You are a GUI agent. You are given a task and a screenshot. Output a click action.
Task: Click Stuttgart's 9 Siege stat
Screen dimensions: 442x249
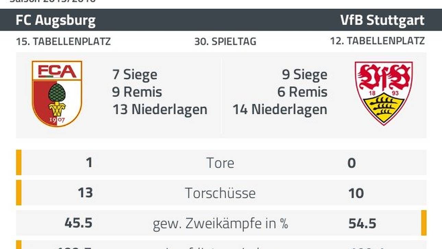304,74
